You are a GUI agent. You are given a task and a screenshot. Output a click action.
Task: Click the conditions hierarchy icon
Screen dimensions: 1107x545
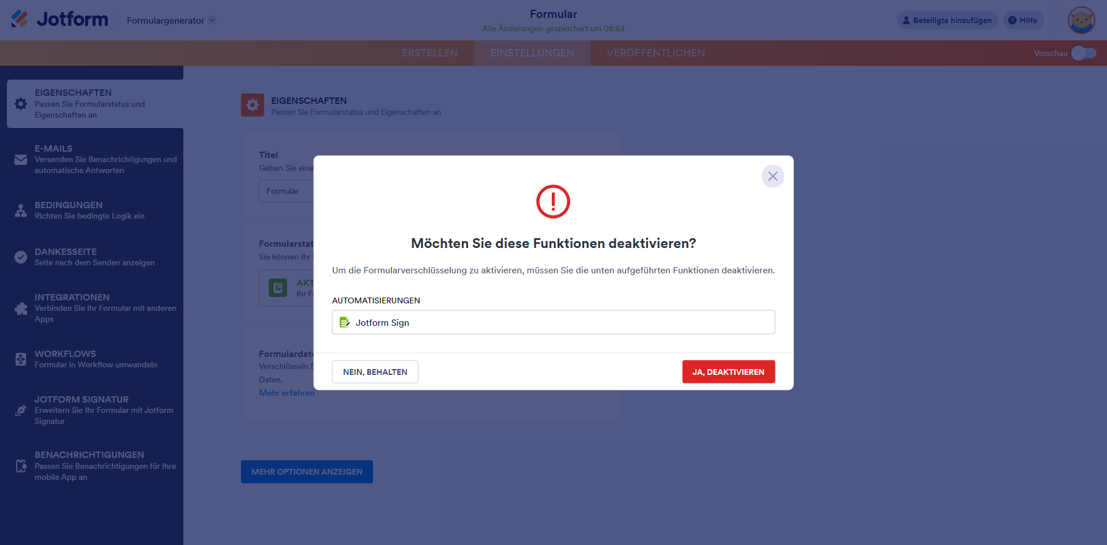click(21, 211)
